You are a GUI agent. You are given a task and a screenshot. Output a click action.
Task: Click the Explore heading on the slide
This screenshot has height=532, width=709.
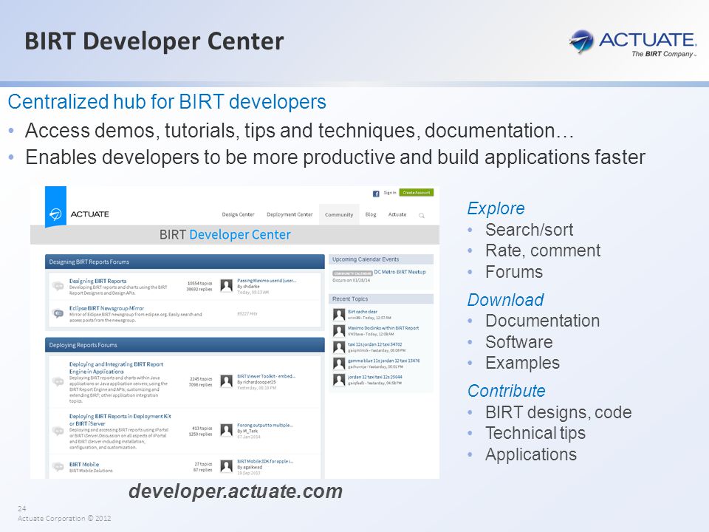496,208
